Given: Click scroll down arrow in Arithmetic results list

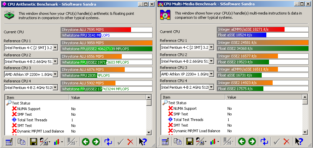Looking at the screenshot, I should [149, 132].
